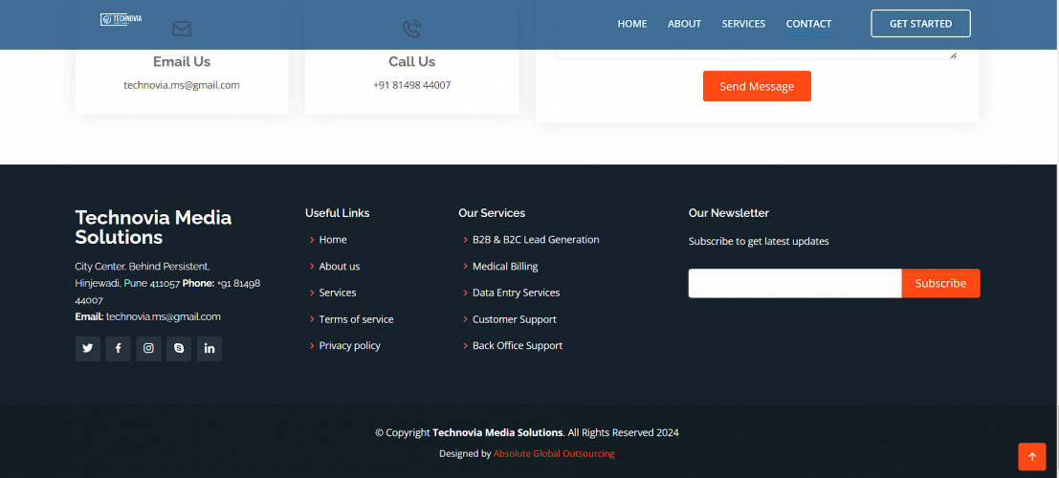The image size is (1059, 478).
Task: Click the Our Services heading
Action: pyautogui.click(x=492, y=212)
